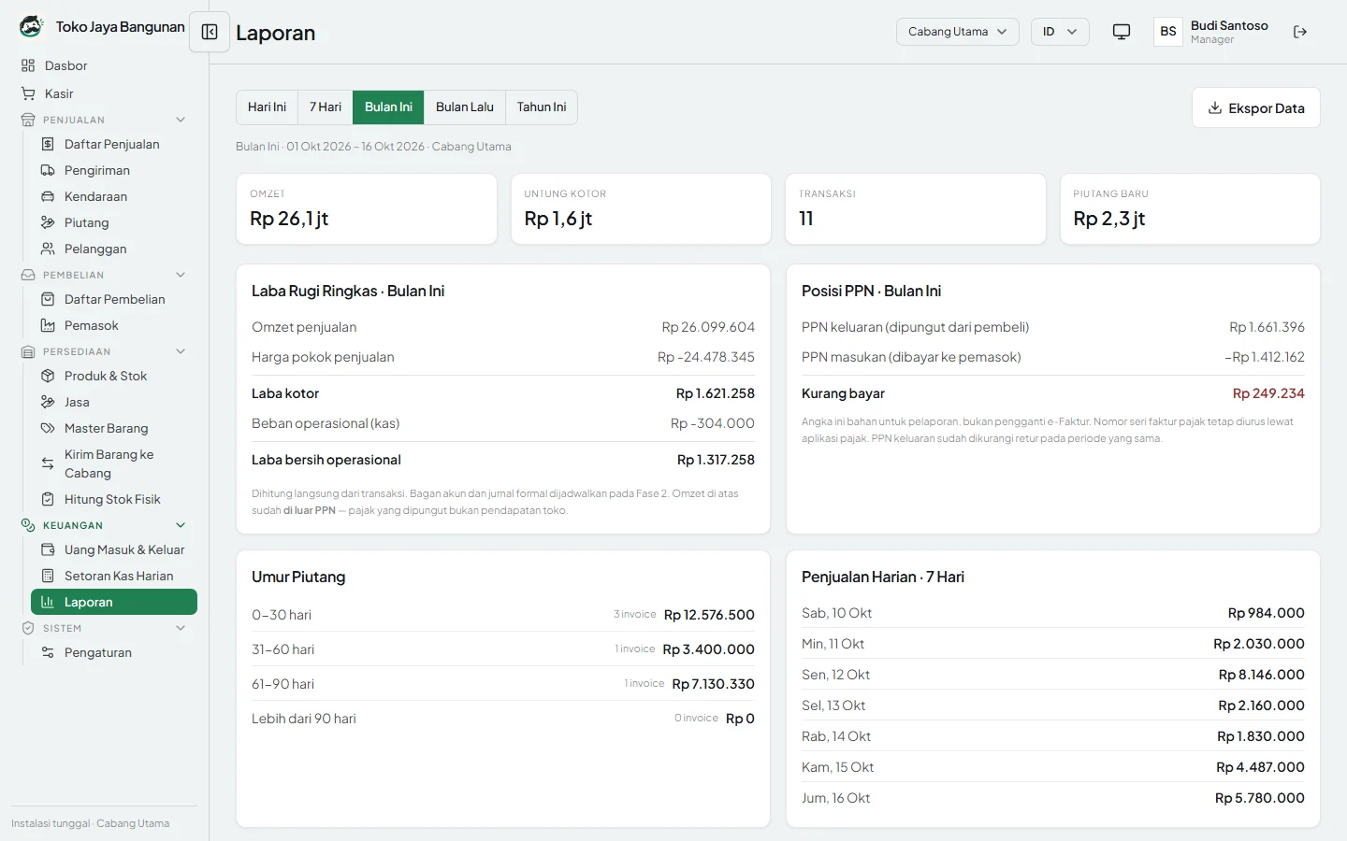Collapse the PENJUALAN sidebar section

(x=181, y=120)
